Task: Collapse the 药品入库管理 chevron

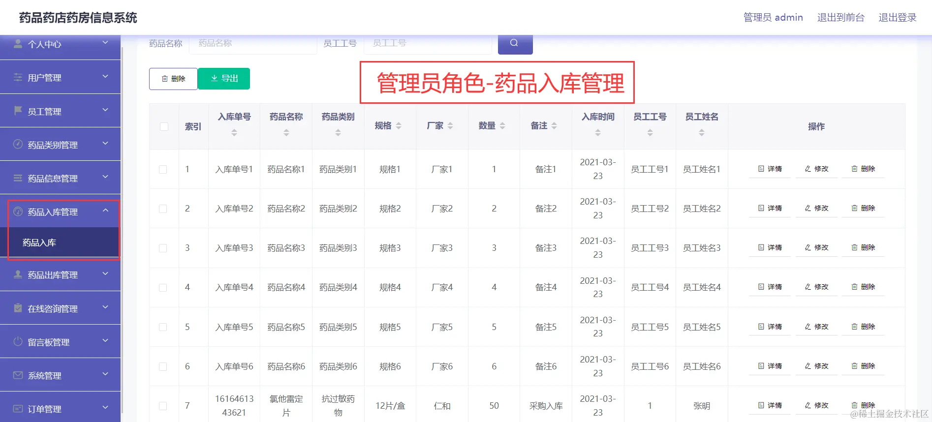Action: tap(105, 211)
